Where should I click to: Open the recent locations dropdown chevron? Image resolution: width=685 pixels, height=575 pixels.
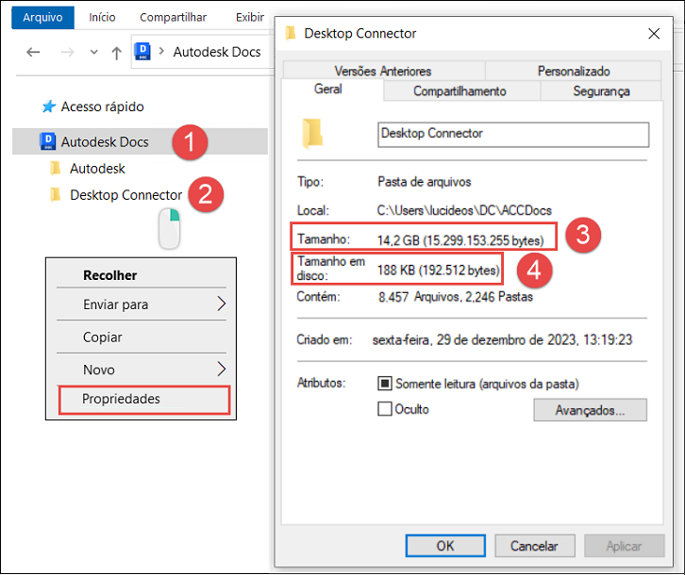[x=93, y=53]
